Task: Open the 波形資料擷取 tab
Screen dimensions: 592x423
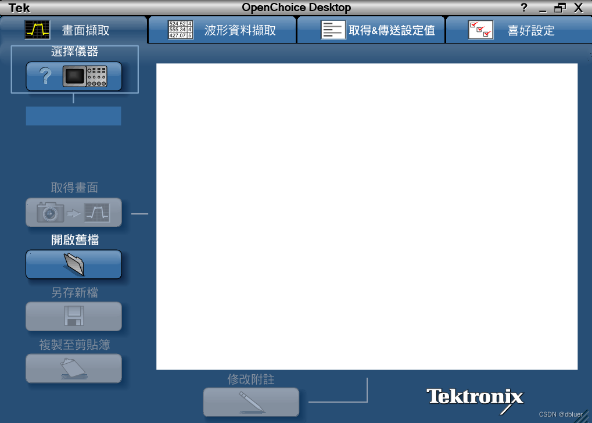Action: point(222,30)
